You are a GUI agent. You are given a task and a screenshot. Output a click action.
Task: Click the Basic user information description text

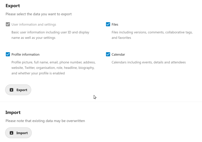pyautogui.click(x=50, y=35)
